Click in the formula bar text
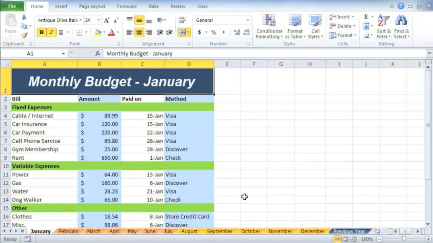This screenshot has height=243, width=433. [139, 54]
